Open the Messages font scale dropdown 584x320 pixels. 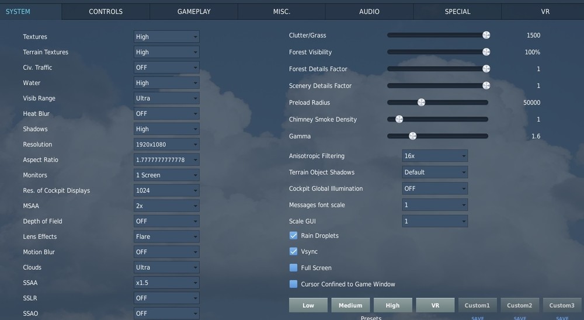(x=434, y=205)
